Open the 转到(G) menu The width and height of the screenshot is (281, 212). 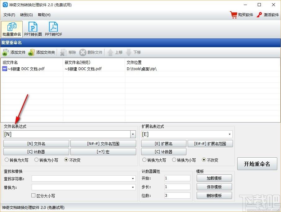[26, 15]
